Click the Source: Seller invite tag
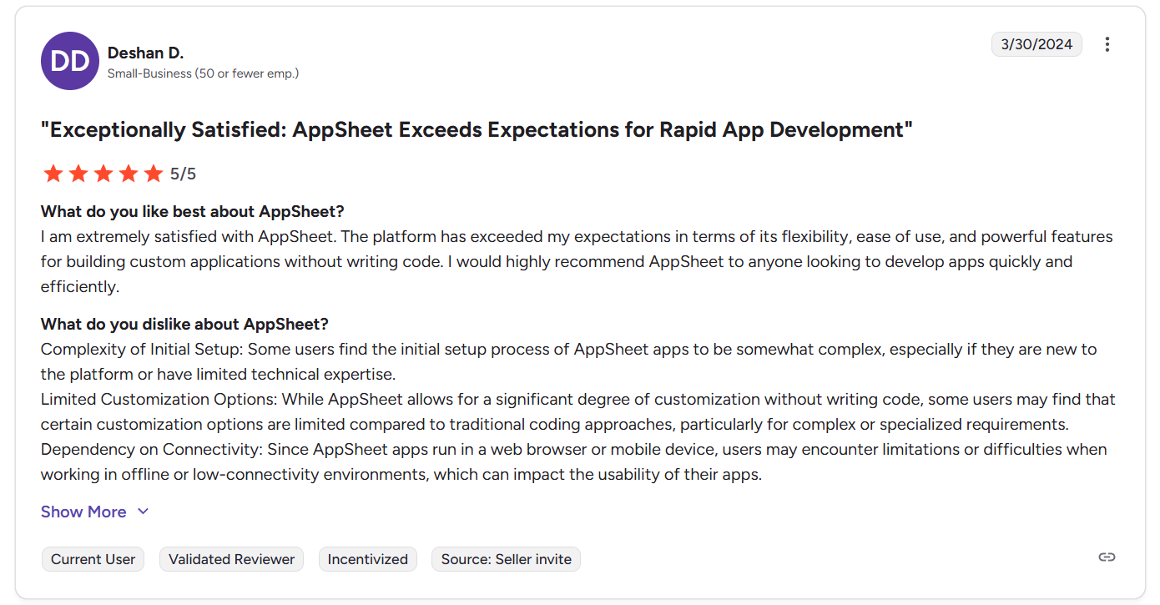 coord(506,559)
